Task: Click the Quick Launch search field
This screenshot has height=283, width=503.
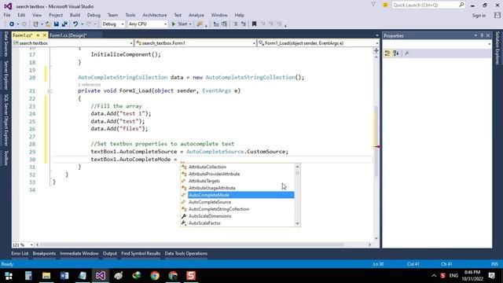Action: tap(428, 6)
